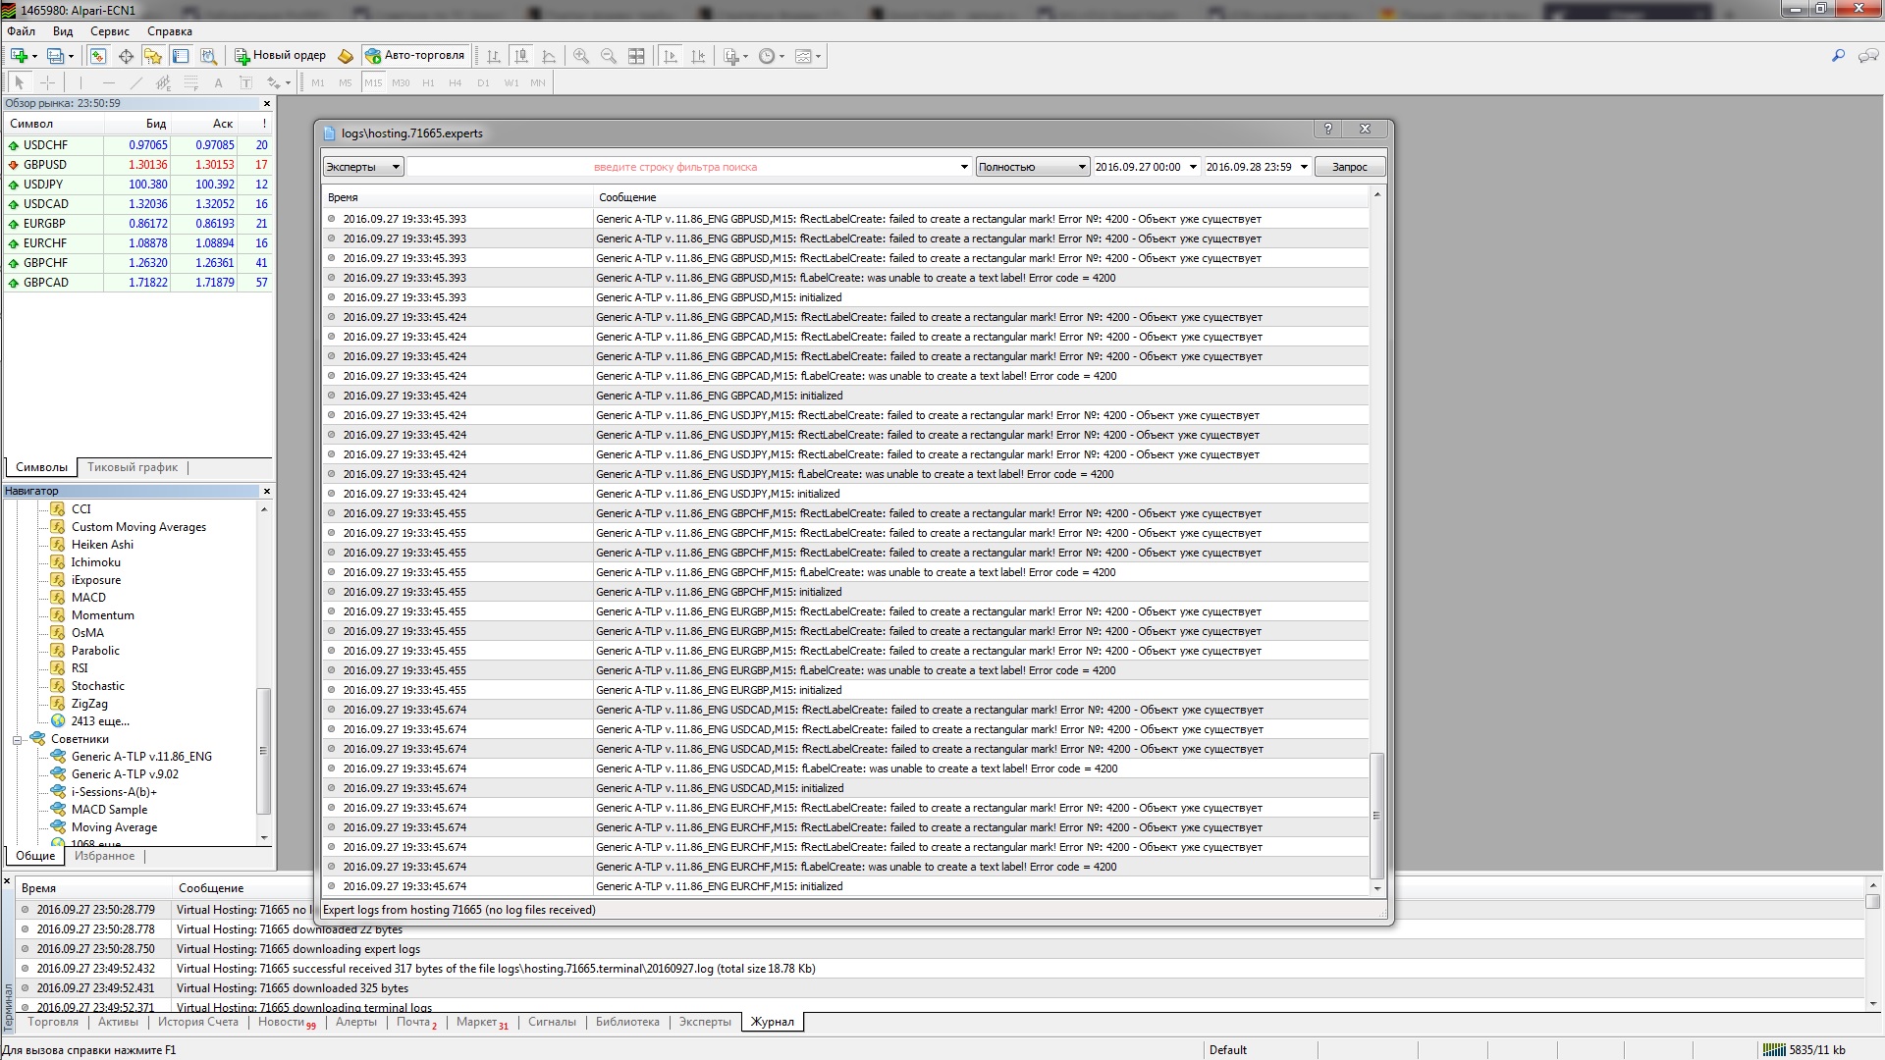Toggle the chart shift icon
1885x1060 pixels.
[698, 56]
